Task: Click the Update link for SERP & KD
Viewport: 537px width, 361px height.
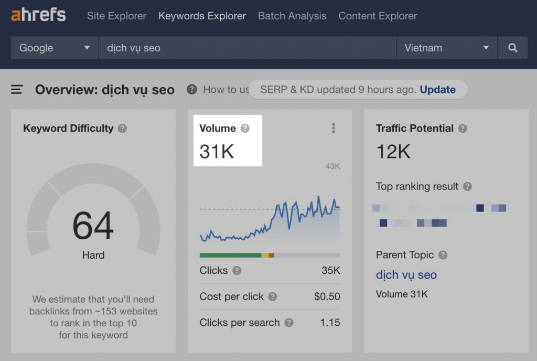Action: pyautogui.click(x=438, y=89)
